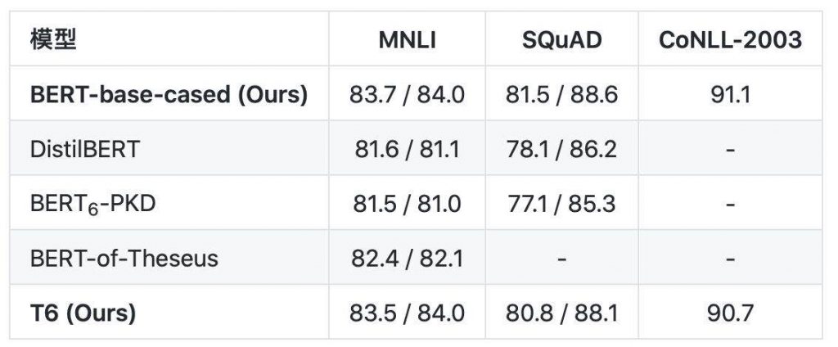Click the 82.4 / 82.1 Theseus score
Screen dimensions: 838x347
coord(407,259)
